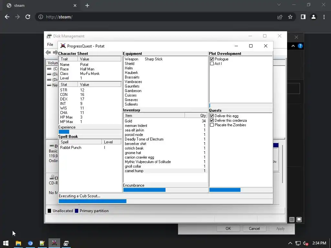Open Notepad++ from the taskbar
The height and width of the screenshot is (248, 331).
coord(42,243)
